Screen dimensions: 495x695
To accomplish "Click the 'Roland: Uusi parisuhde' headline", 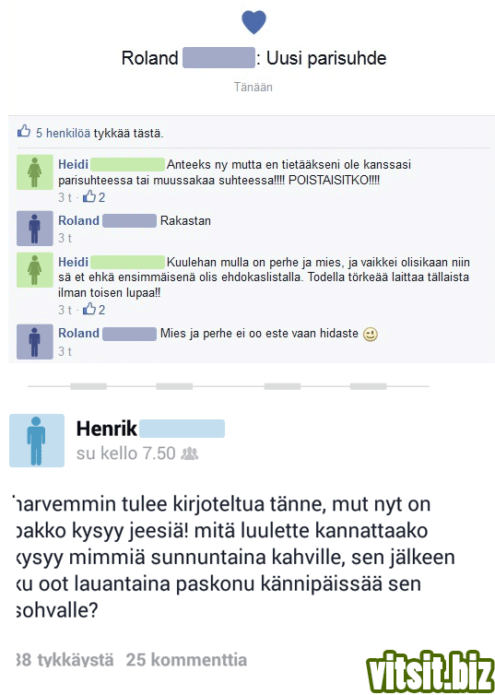I will coord(253,58).
